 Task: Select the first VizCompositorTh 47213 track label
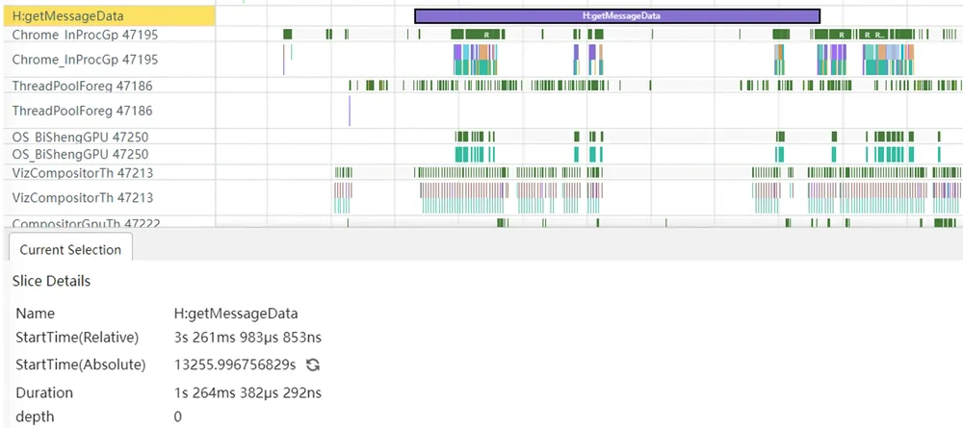[82, 173]
